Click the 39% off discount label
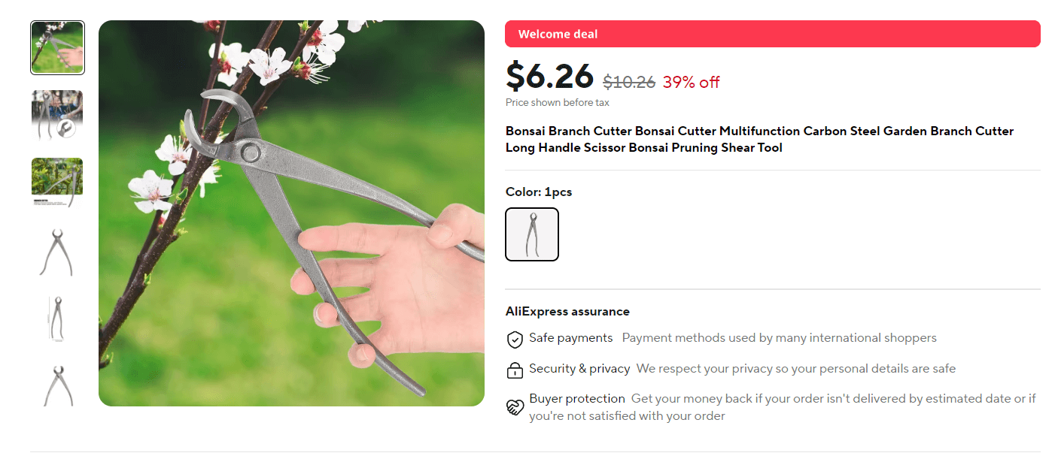Screen dimensions: 1055x468 [691, 83]
